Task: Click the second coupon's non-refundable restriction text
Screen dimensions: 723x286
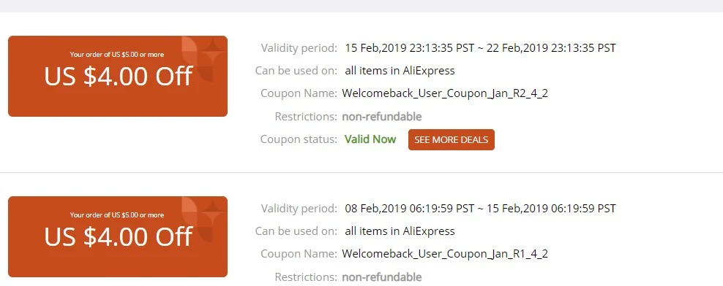Action: tap(382, 277)
